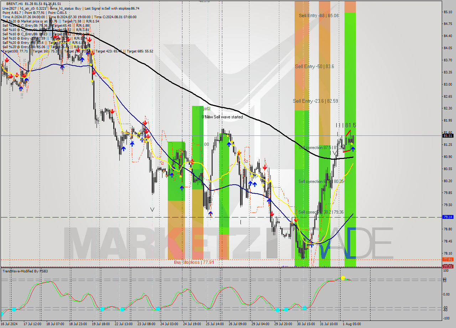
Task: Click the 80.20 price axis value
Action: click(448, 181)
